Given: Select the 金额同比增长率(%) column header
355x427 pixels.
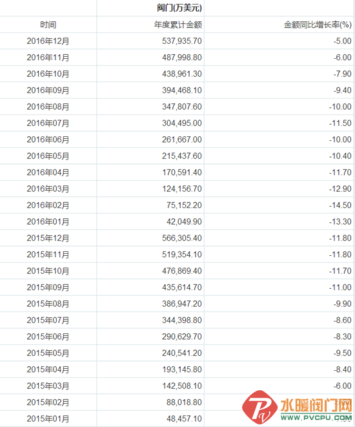Looking at the screenshot, I should coord(318,25).
